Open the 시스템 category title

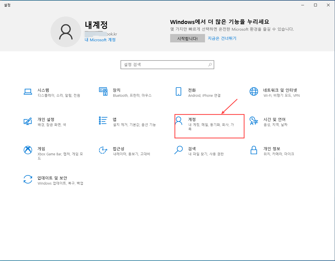pos(43,90)
